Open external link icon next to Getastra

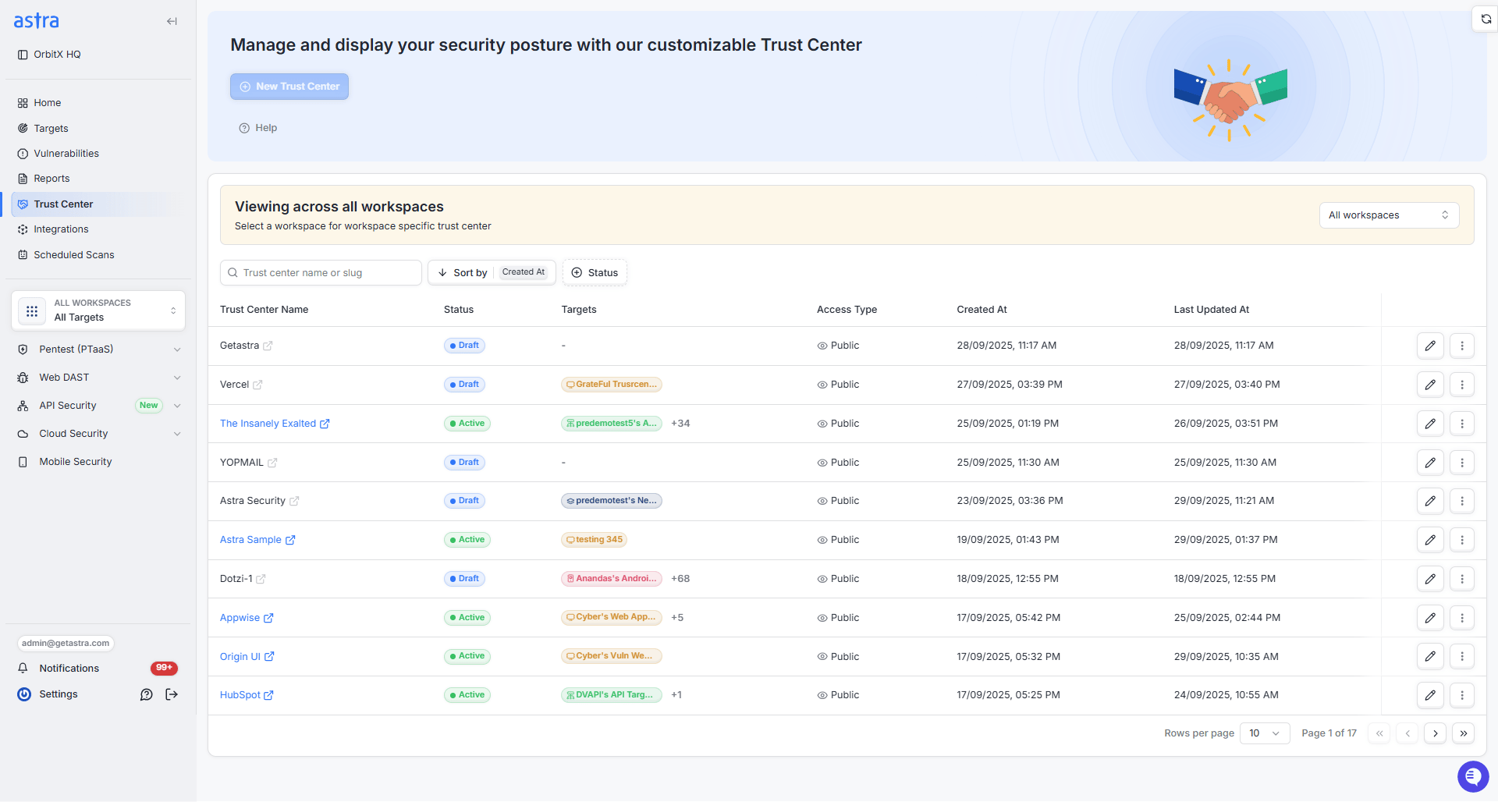pos(268,346)
